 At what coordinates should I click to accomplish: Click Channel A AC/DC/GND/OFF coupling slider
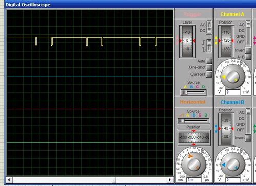pyautogui.click(x=248, y=33)
